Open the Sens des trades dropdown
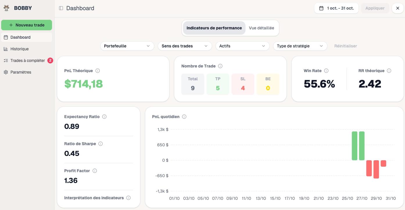Viewport: 405px width, 210px height. 184,46
